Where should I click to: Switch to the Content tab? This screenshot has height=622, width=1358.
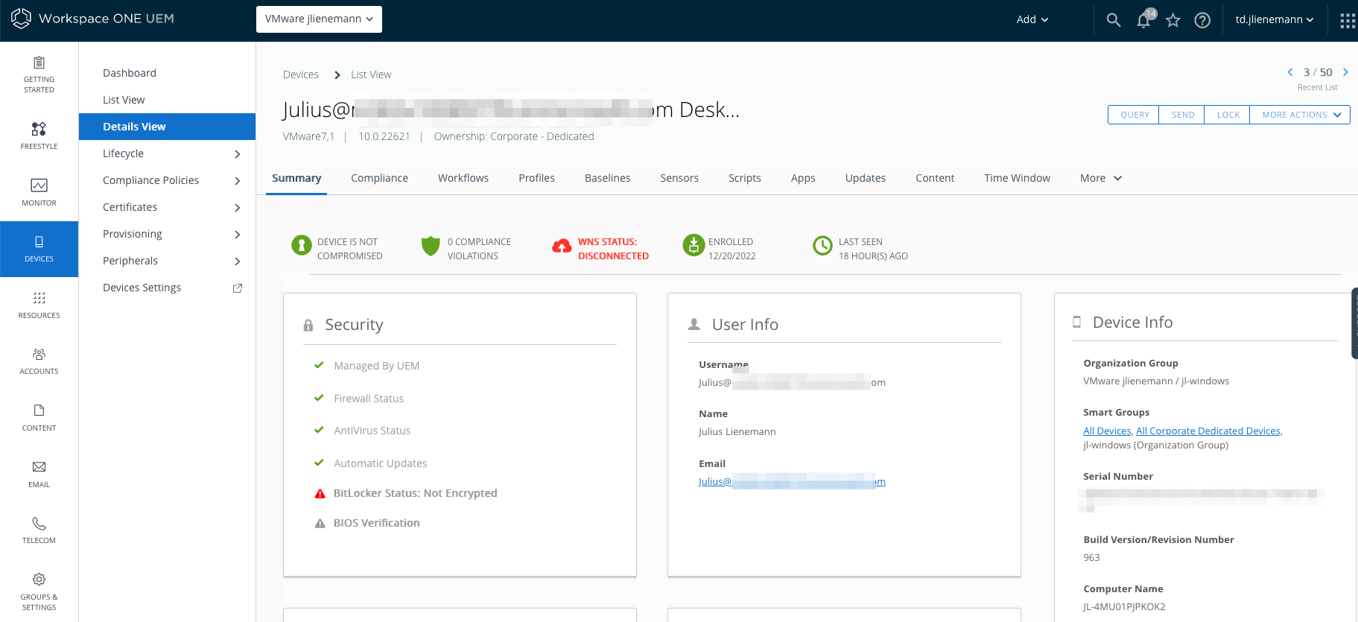pyautogui.click(x=935, y=178)
